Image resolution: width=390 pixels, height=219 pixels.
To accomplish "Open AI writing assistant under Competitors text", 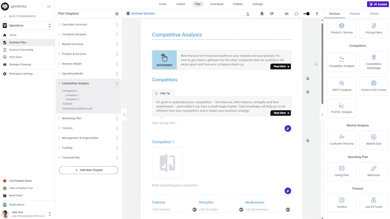I will pyautogui.click(x=287, y=129).
